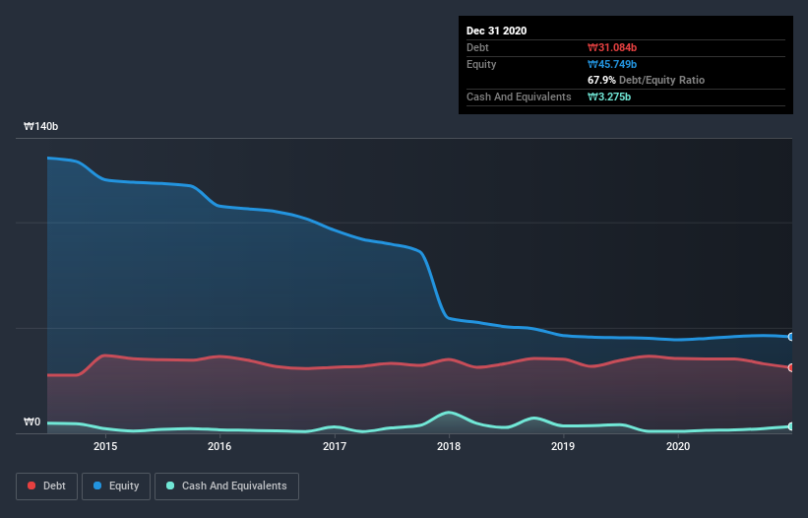808x518 pixels.
Task: Click the 67.9% Debt/Equity Ratio text
Action: 647,80
